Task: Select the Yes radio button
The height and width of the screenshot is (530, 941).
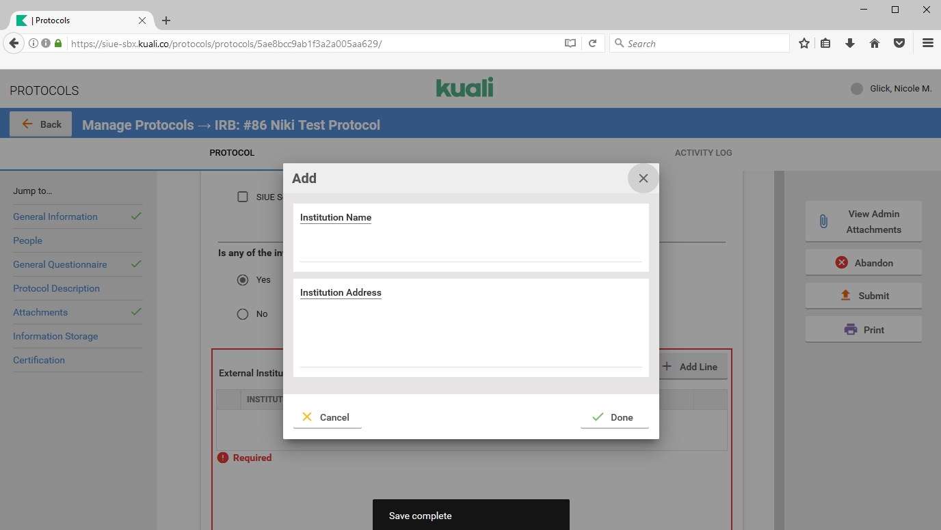Action: [243, 280]
